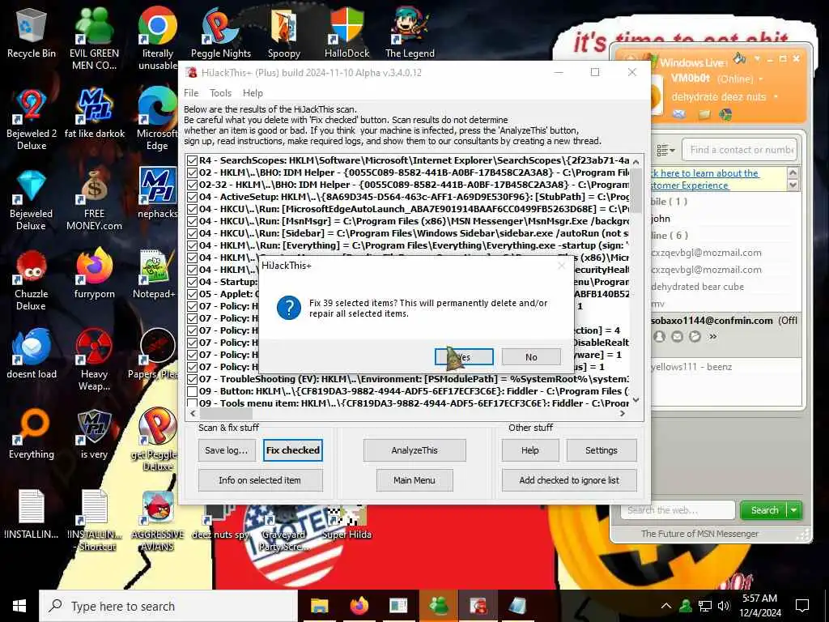The height and width of the screenshot is (622, 829).
Task: Select the yellows111 - beenz contact
Action: [x=691, y=367]
